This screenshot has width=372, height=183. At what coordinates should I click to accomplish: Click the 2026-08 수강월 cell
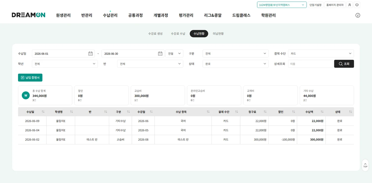pos(143,140)
